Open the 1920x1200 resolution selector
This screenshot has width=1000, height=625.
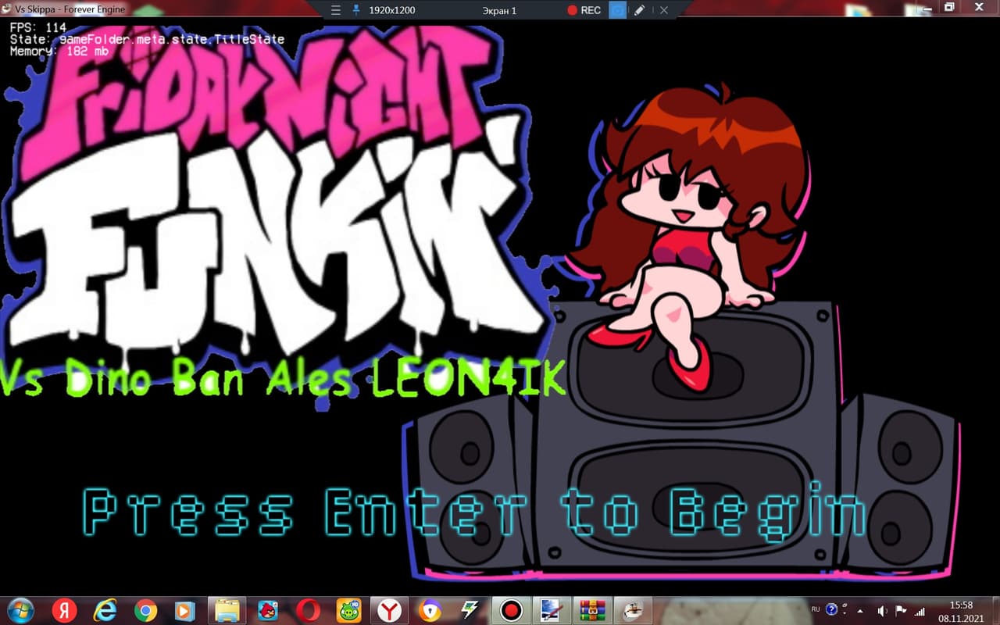tap(391, 10)
